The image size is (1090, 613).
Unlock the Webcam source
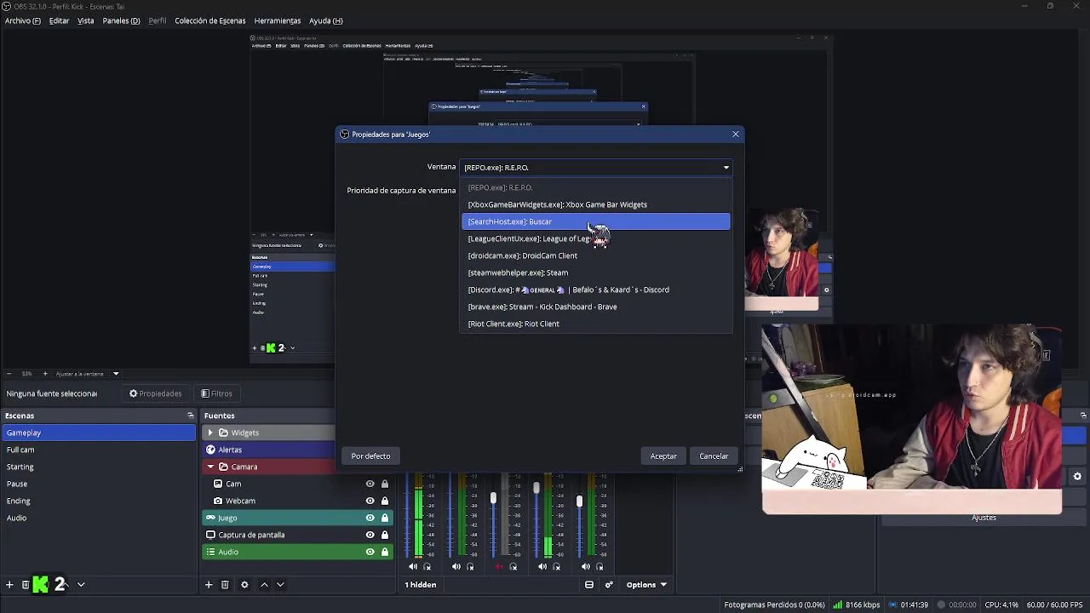point(385,501)
